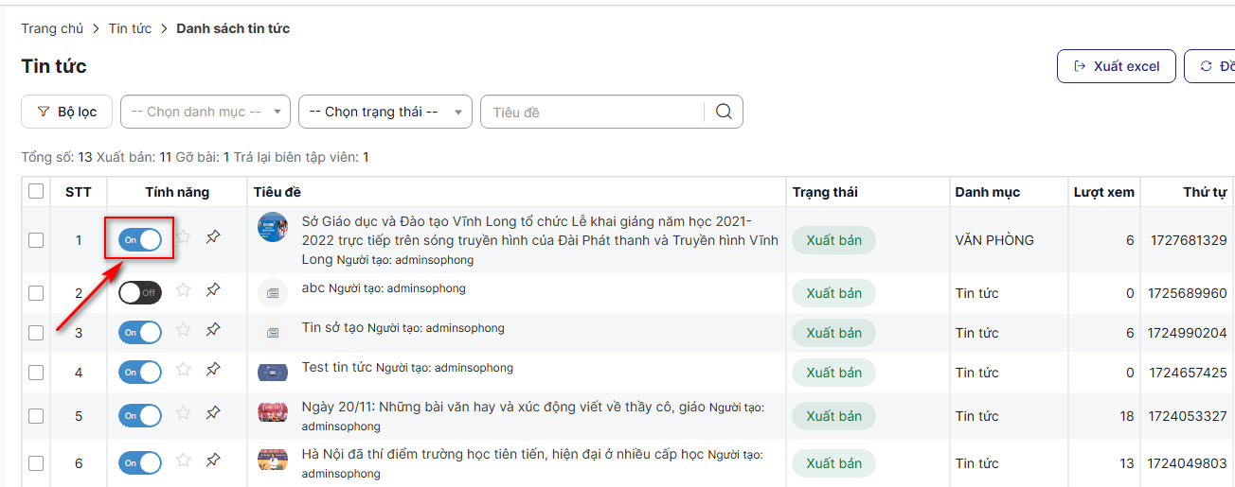The image size is (1235, 487).
Task: Check the checkbox for row 3
Action: pyautogui.click(x=36, y=333)
